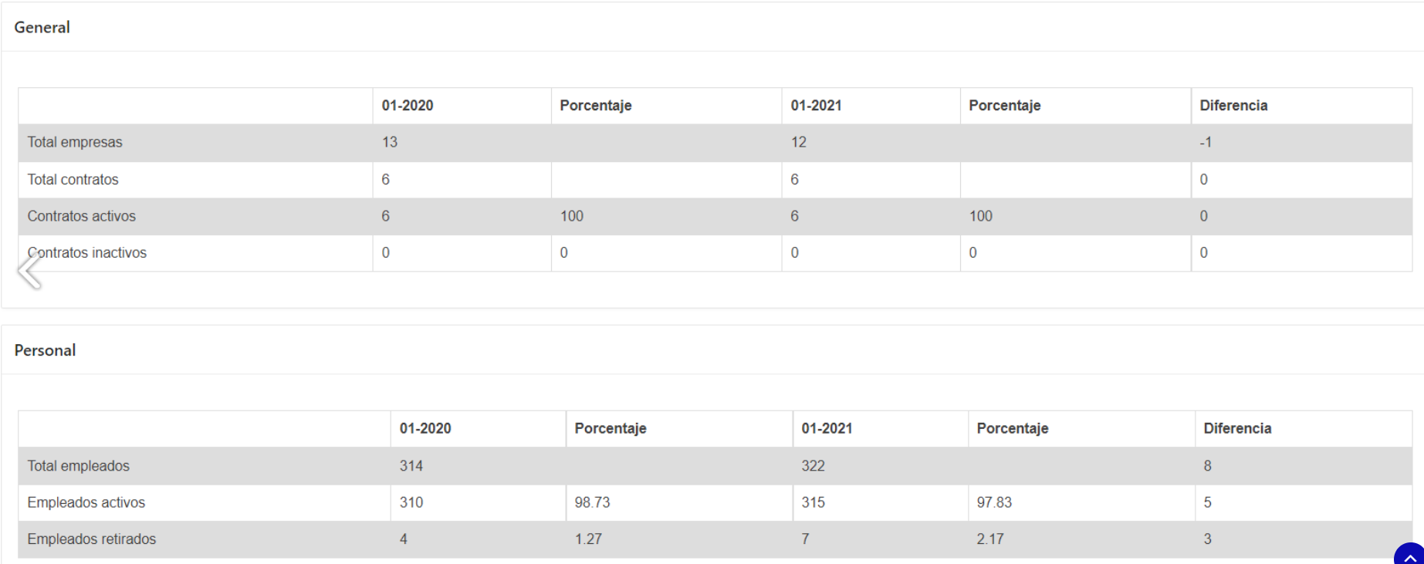
Task: Select the Total empleados row label
Action: coord(79,466)
